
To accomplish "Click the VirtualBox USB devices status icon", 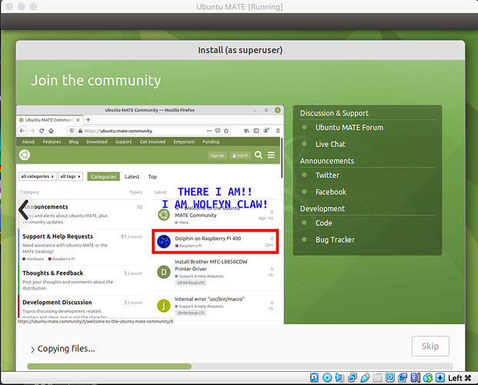I will coord(365,377).
